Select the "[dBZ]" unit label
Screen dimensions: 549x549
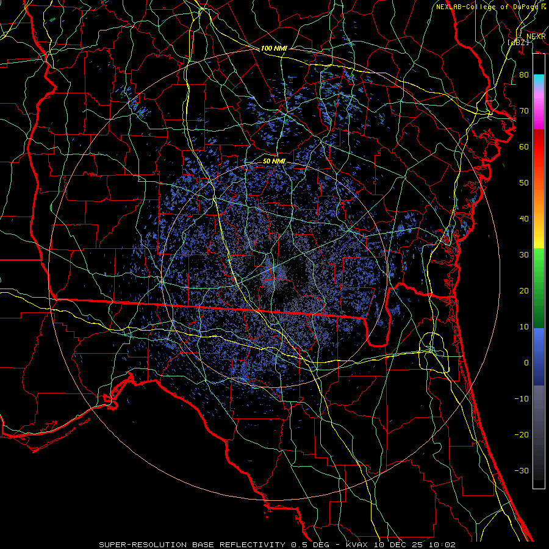tap(518, 43)
